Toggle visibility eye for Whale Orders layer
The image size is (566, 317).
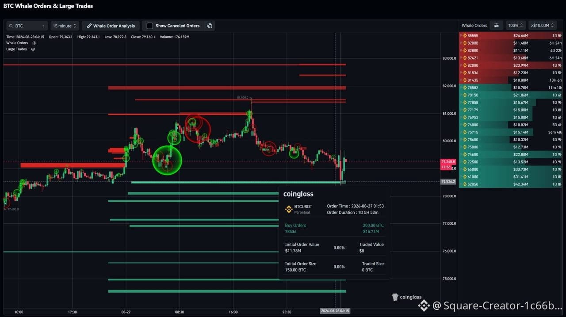pyautogui.click(x=34, y=43)
